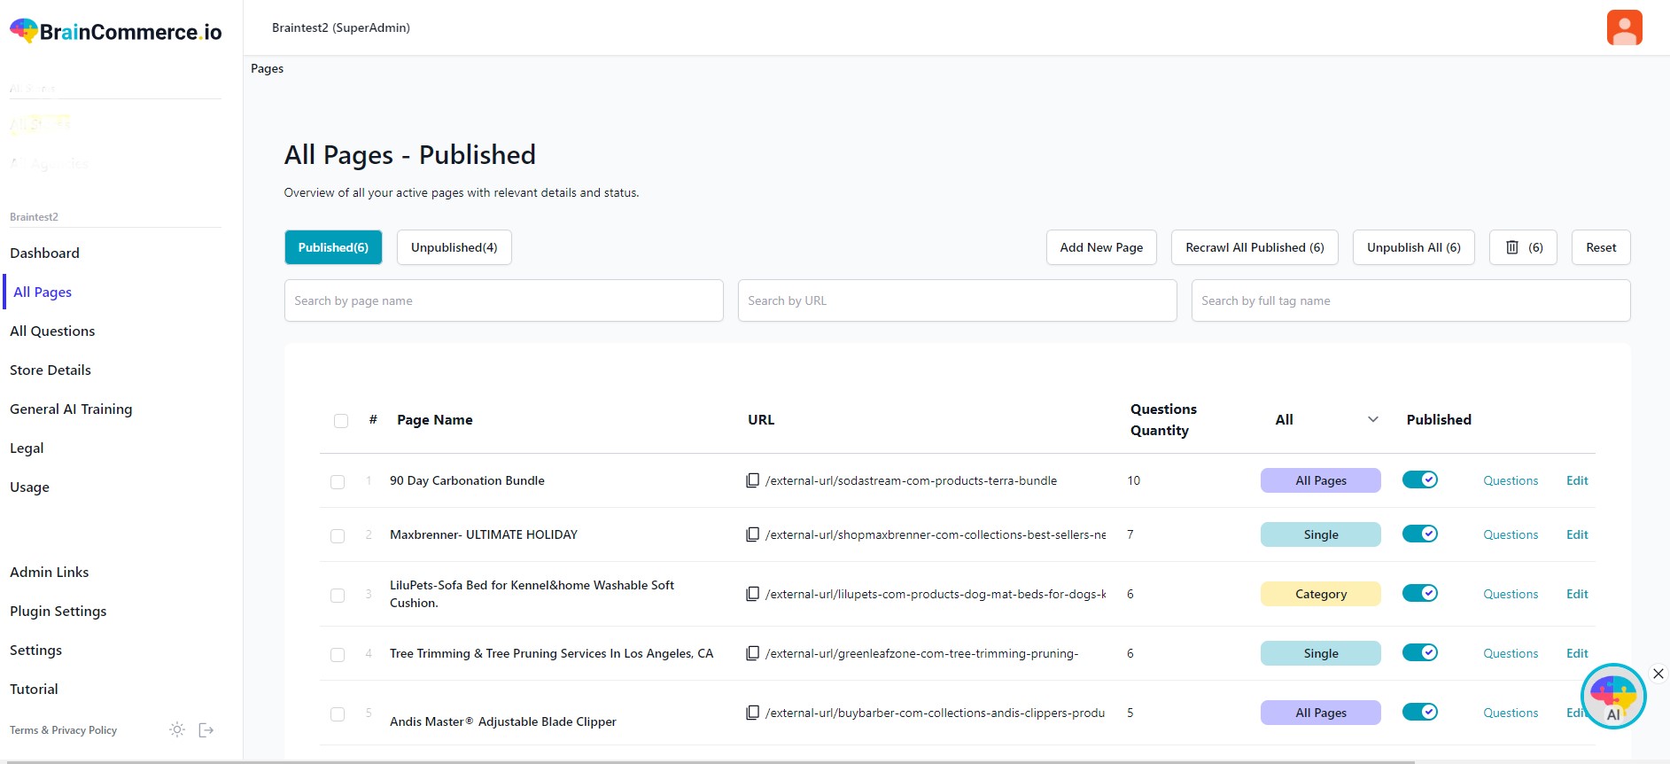Open Questions link for Andis Master row
1670x764 pixels.
pyautogui.click(x=1511, y=713)
